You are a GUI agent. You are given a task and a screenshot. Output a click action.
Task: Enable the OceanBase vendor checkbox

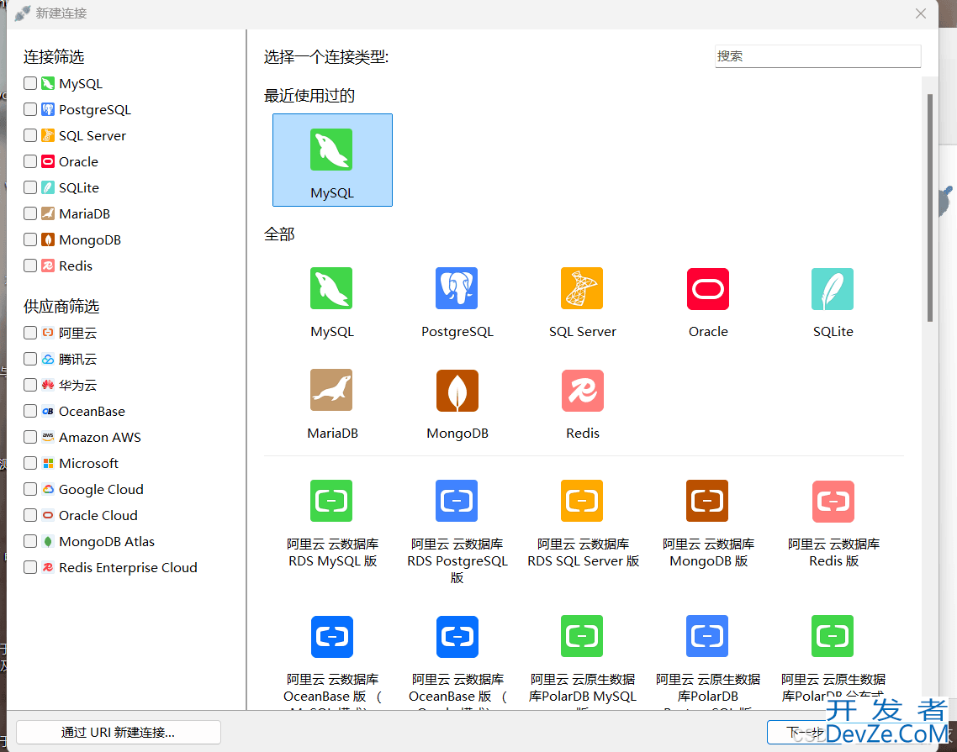pyautogui.click(x=30, y=411)
